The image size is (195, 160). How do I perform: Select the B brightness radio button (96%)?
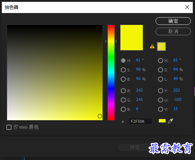[x=123, y=79]
